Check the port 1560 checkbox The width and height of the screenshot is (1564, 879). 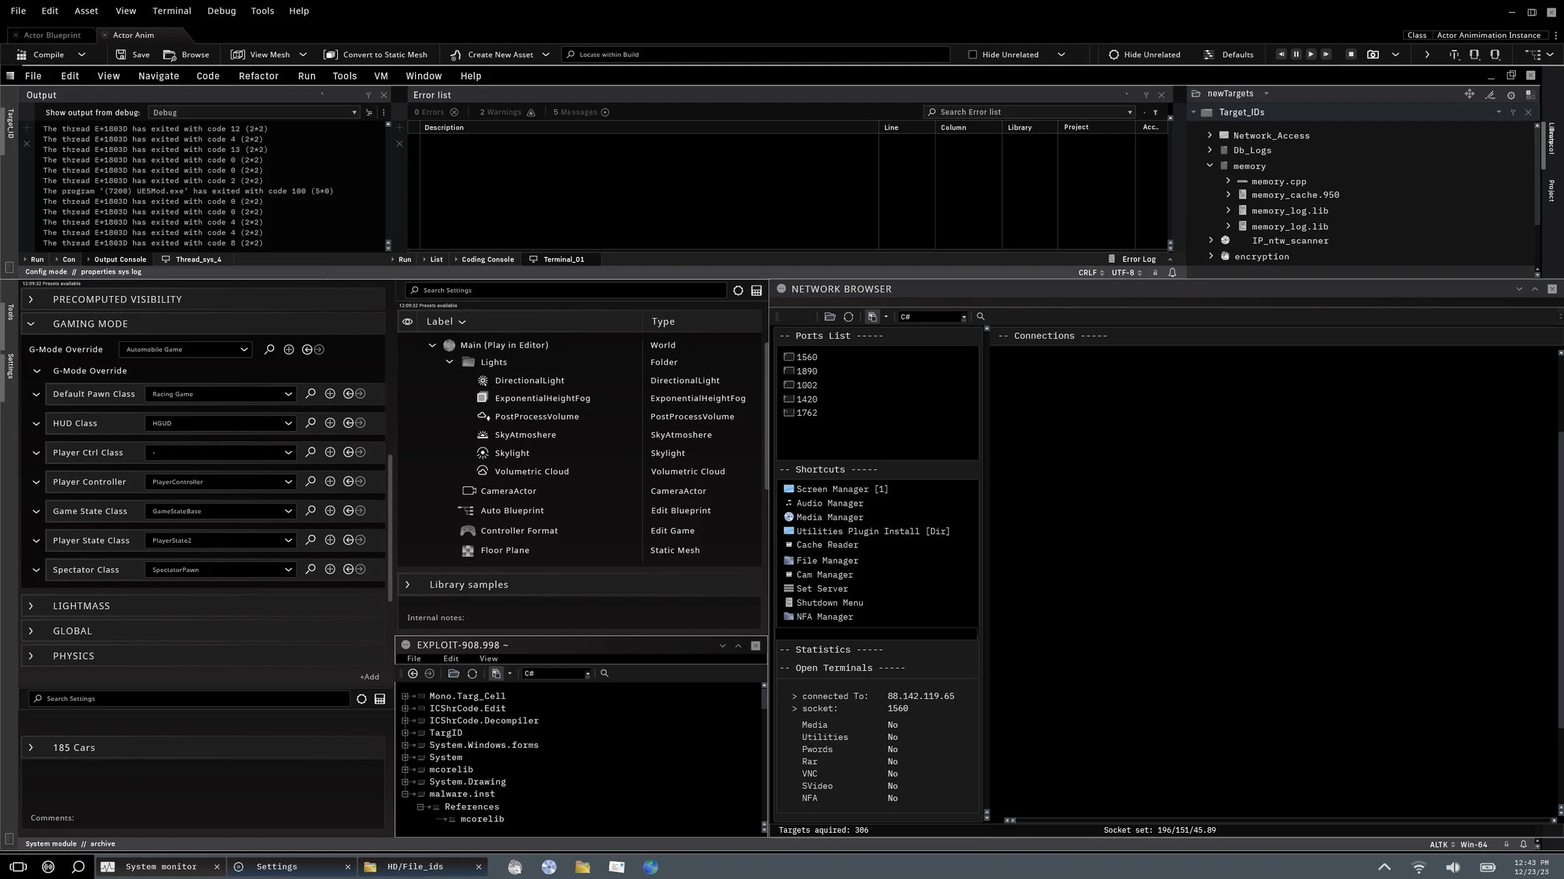click(789, 357)
